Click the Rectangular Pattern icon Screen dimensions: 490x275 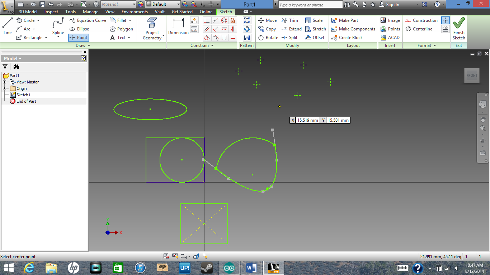click(247, 20)
